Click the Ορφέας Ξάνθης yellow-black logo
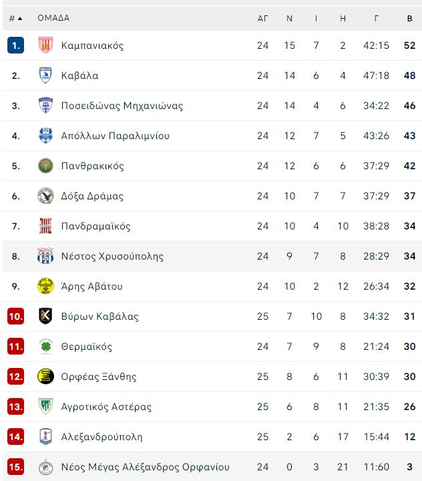Viewport: 422px width, 481px height. [45, 377]
